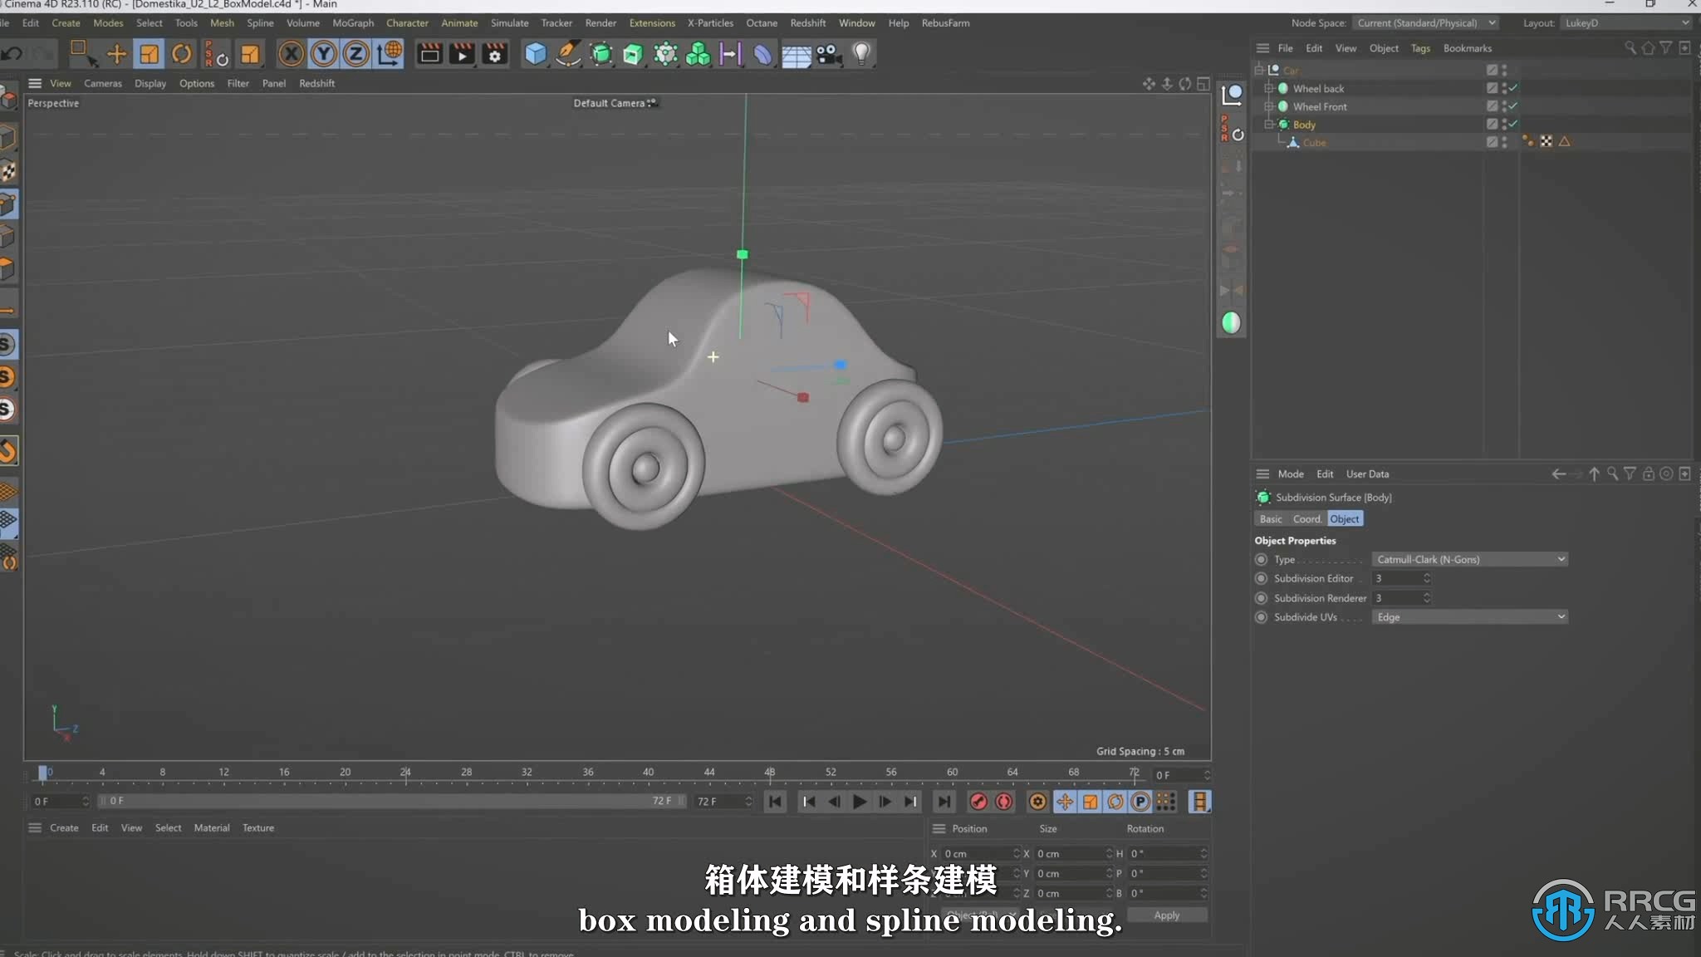Screen dimensions: 1701x957
Task: Click the Subdivision Surface icon
Action: (1263, 497)
